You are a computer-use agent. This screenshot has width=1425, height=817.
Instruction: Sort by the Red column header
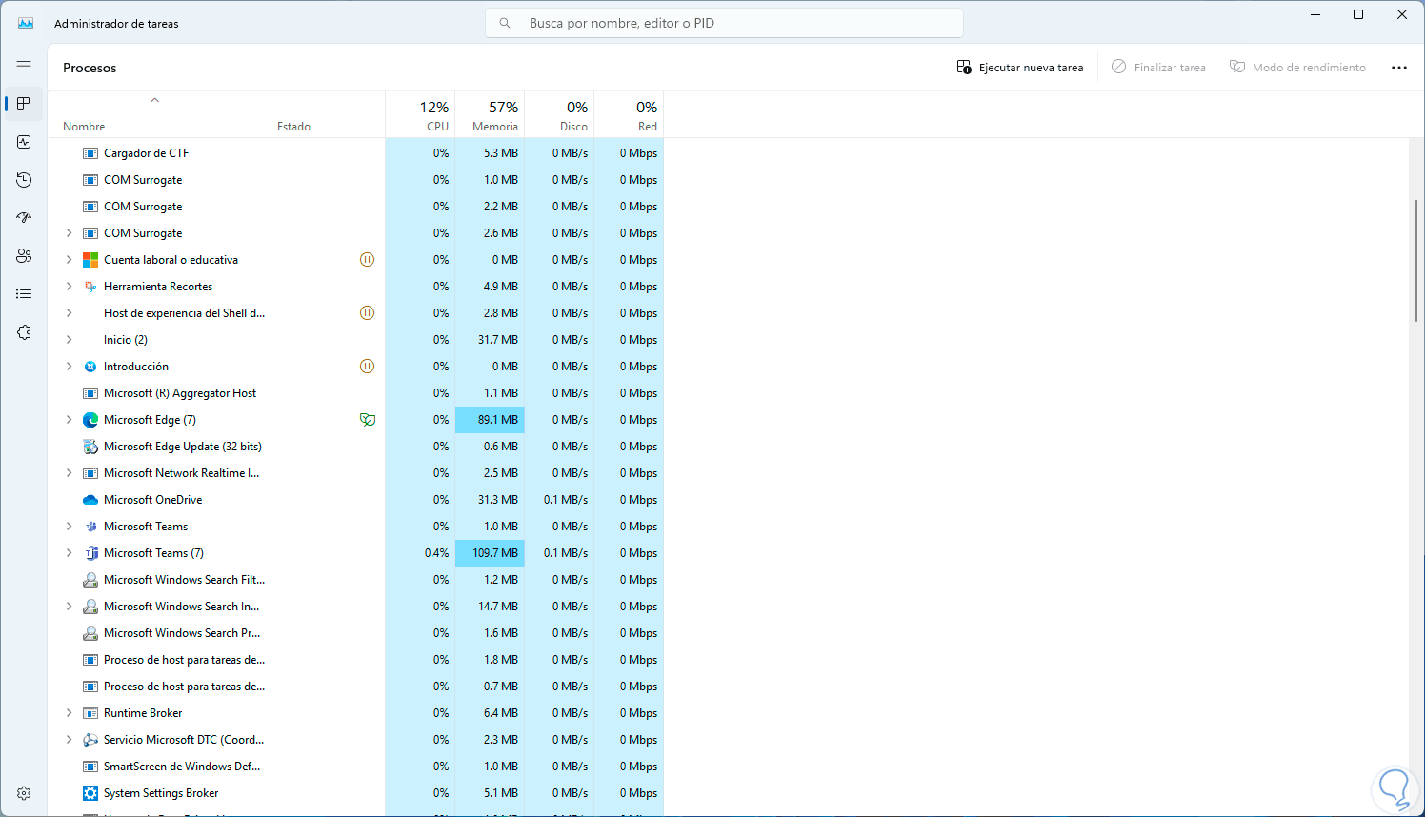click(629, 114)
